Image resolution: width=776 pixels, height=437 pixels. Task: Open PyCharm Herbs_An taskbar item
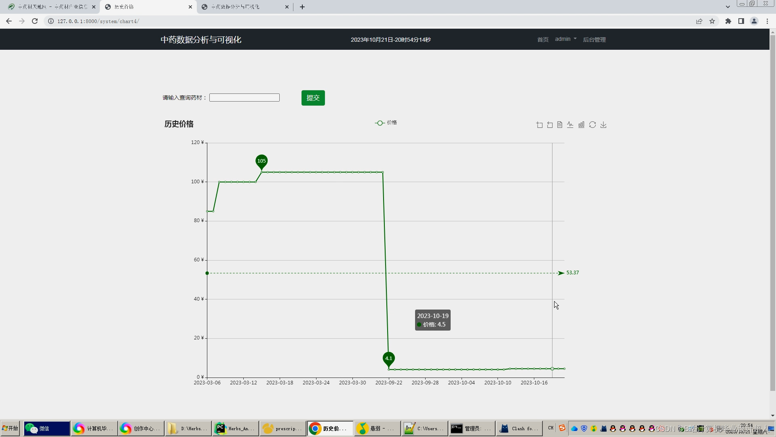click(x=236, y=429)
